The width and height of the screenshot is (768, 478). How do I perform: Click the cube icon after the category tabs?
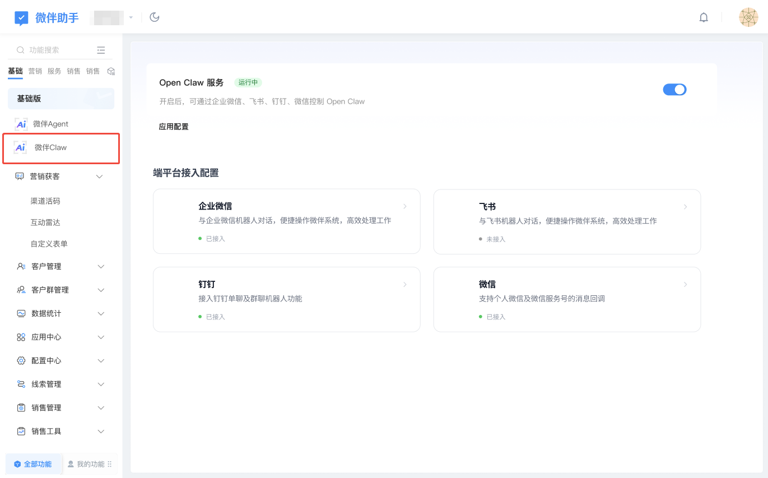pos(111,71)
